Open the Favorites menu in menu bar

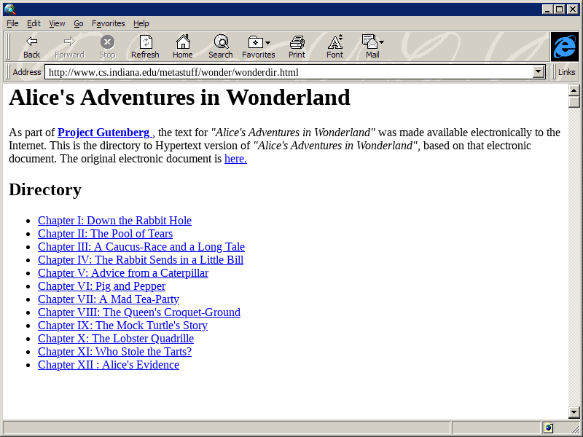[x=108, y=23]
